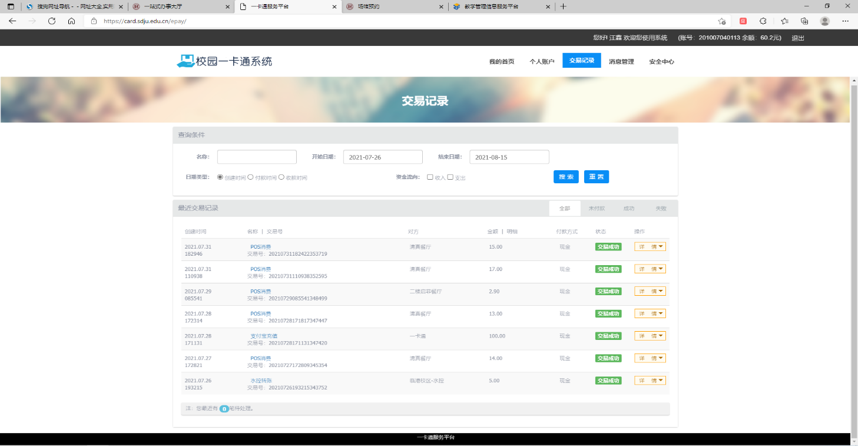Click the 开始日期 start date field
The image size is (858, 446).
point(383,157)
